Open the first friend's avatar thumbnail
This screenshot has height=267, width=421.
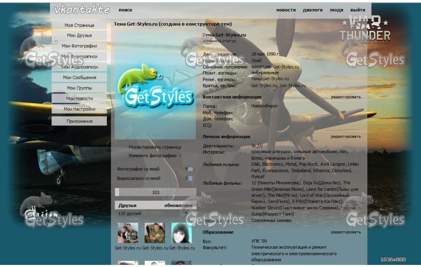(x=128, y=233)
